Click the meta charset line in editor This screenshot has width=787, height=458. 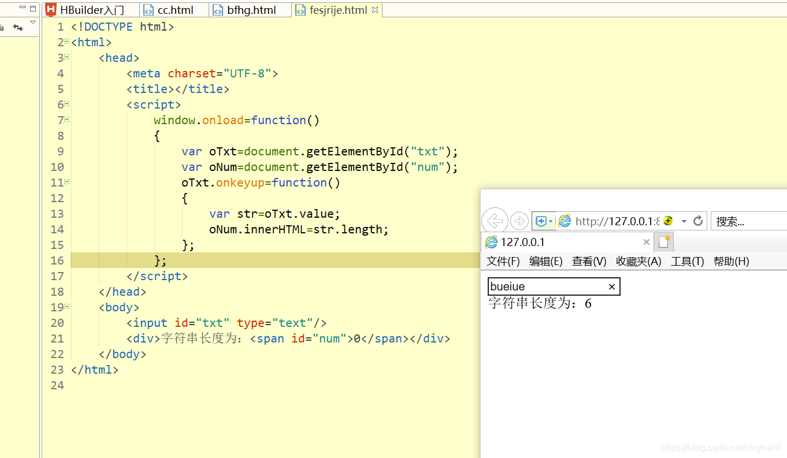tap(202, 73)
